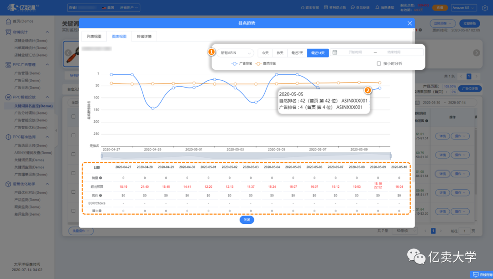Click the 在线咨询 chat icon at bottom right
The width and height of the screenshot is (493, 279).
(475, 274)
